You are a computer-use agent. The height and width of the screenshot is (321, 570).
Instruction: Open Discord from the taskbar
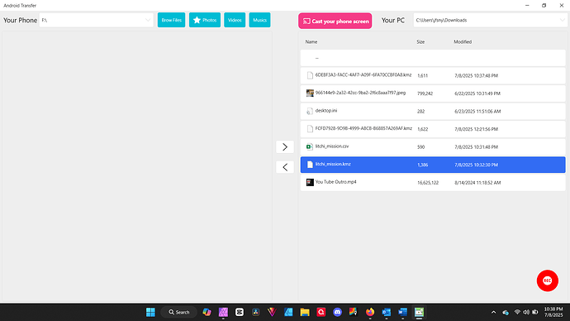click(337, 312)
